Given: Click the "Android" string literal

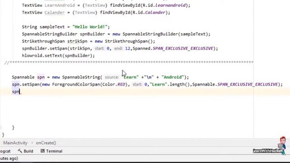Looking at the screenshot, I should click(173, 77).
